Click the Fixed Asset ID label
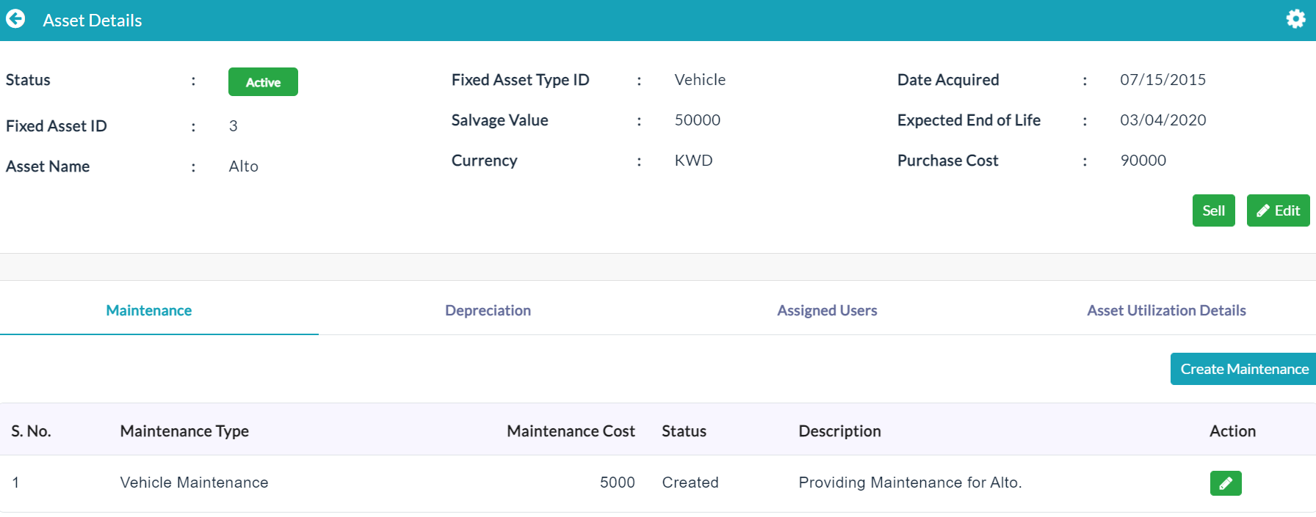 click(x=57, y=126)
